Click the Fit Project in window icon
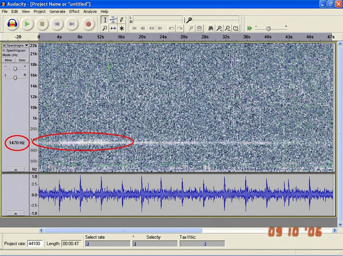Screen dimensions: 343x256 click(x=236, y=28)
